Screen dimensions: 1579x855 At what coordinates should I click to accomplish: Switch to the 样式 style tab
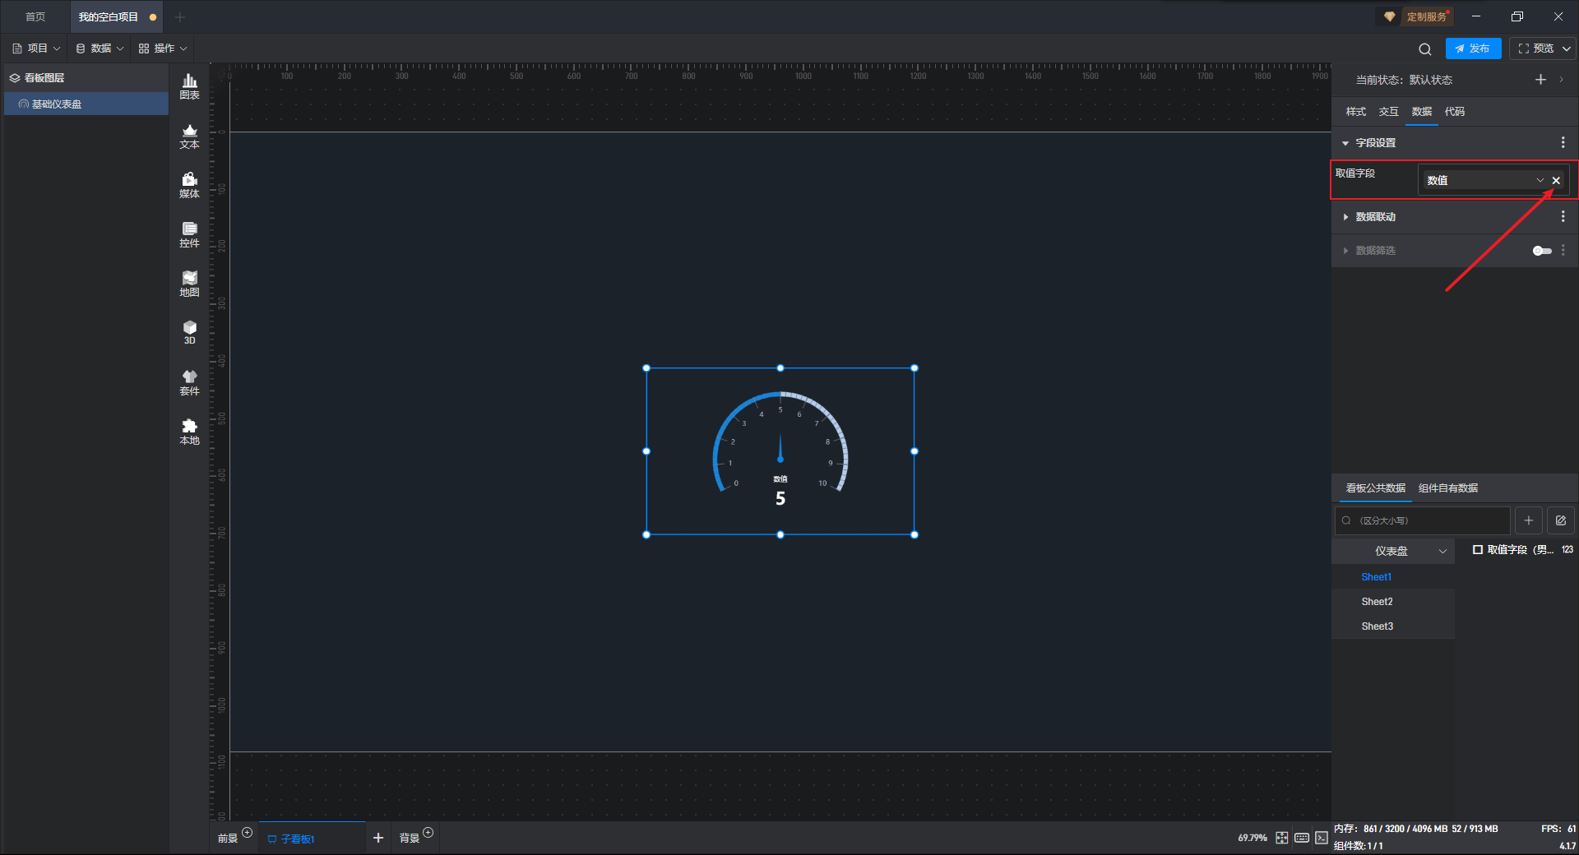tap(1355, 112)
